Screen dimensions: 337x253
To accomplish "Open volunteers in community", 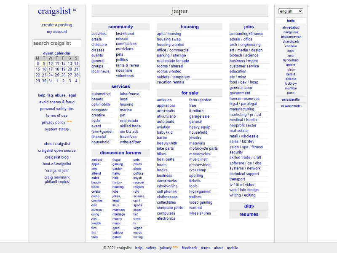I will coord(125,76).
